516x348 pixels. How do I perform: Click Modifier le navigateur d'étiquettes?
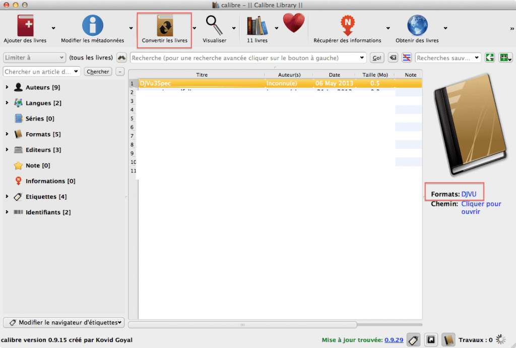pos(63,322)
